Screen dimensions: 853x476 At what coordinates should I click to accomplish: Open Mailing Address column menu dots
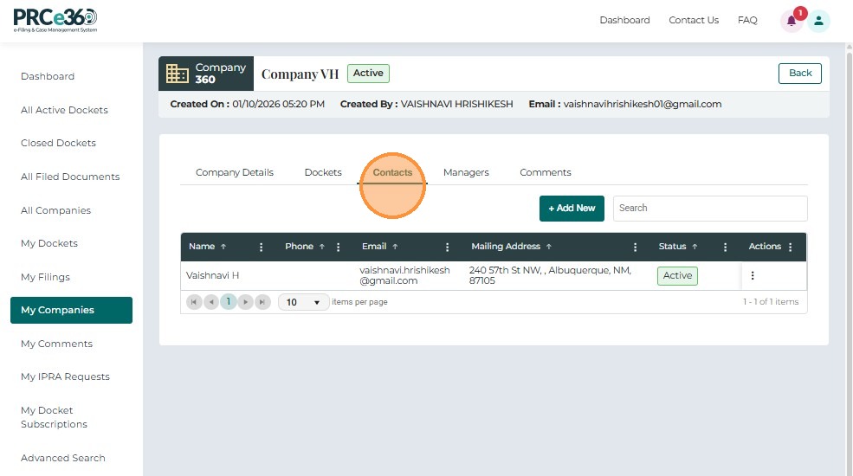[635, 248]
